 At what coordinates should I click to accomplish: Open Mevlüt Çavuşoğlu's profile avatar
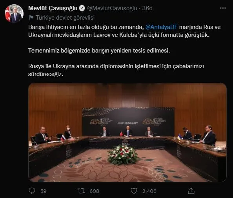14,14
